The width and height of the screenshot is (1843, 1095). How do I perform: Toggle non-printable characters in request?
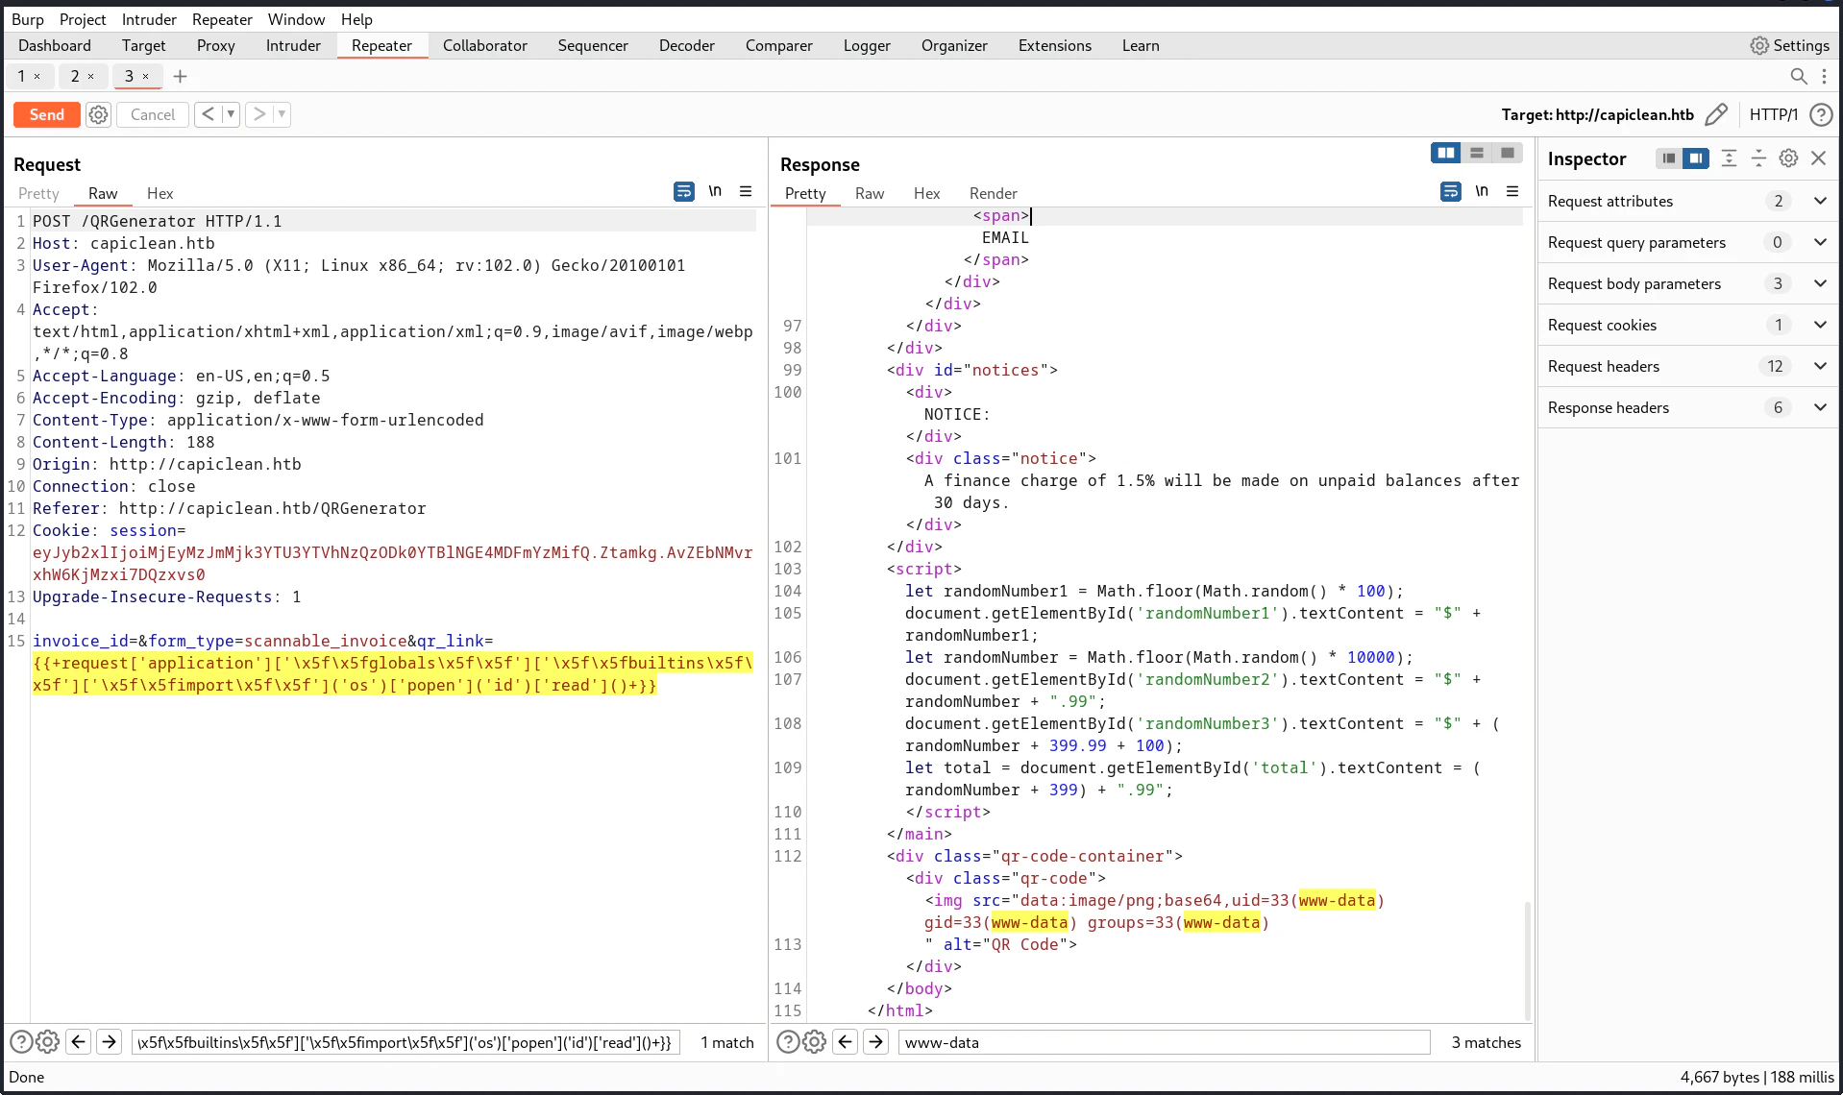[x=715, y=191]
